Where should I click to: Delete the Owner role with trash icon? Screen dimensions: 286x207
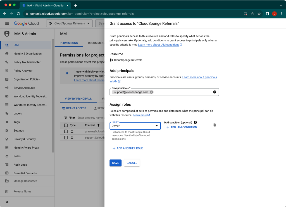coord(214,125)
